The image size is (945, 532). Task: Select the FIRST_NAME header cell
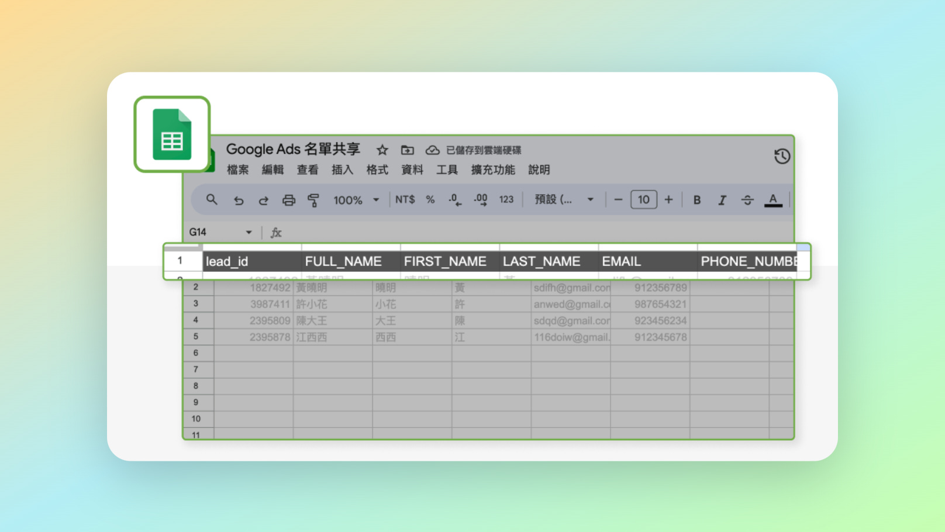(x=450, y=261)
